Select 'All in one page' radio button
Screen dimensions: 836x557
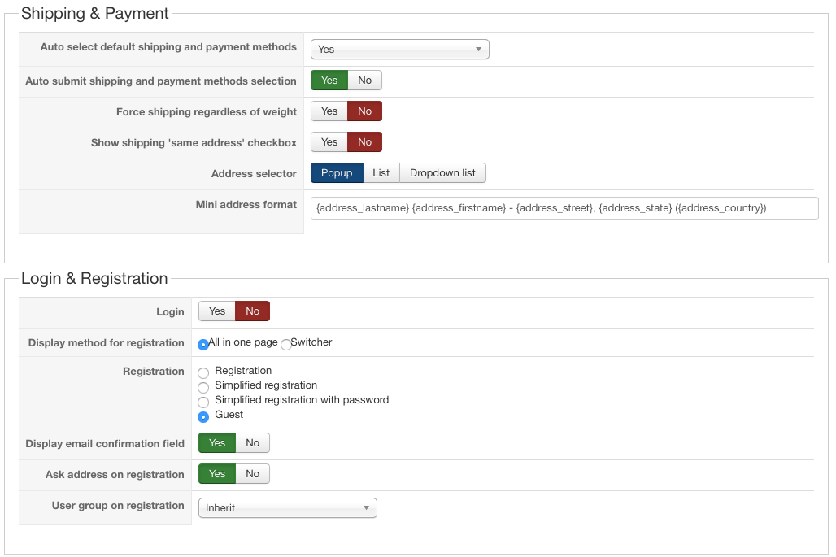click(x=203, y=344)
